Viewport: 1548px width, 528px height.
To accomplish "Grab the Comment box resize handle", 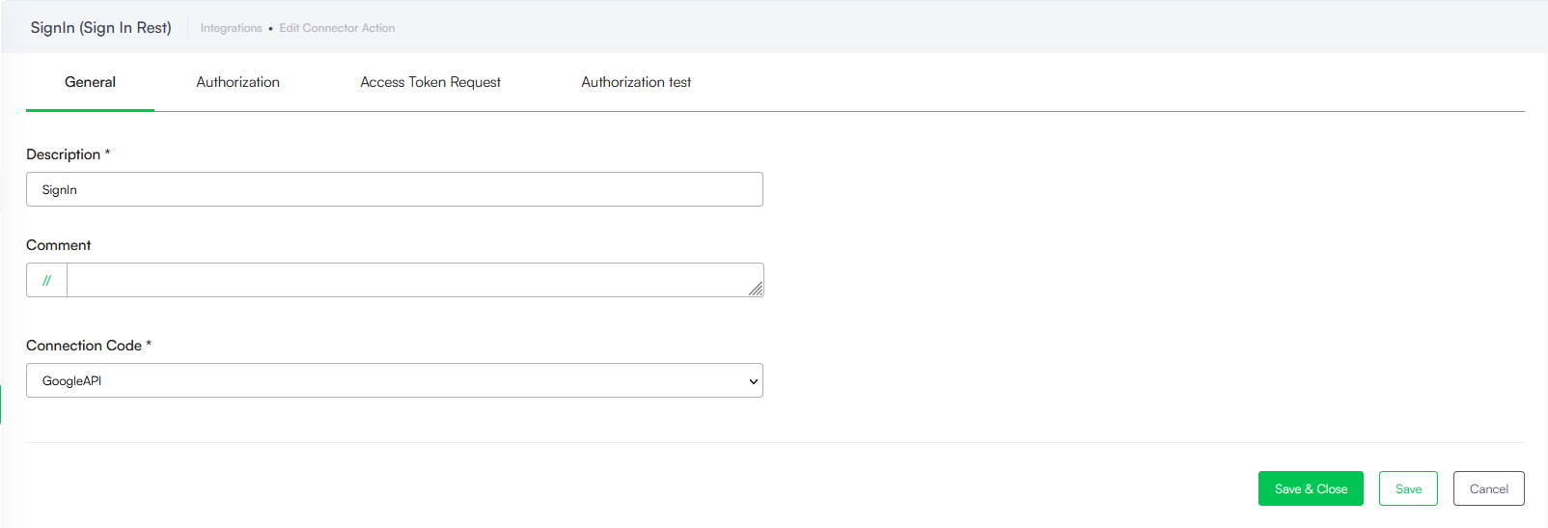I will click(756, 289).
